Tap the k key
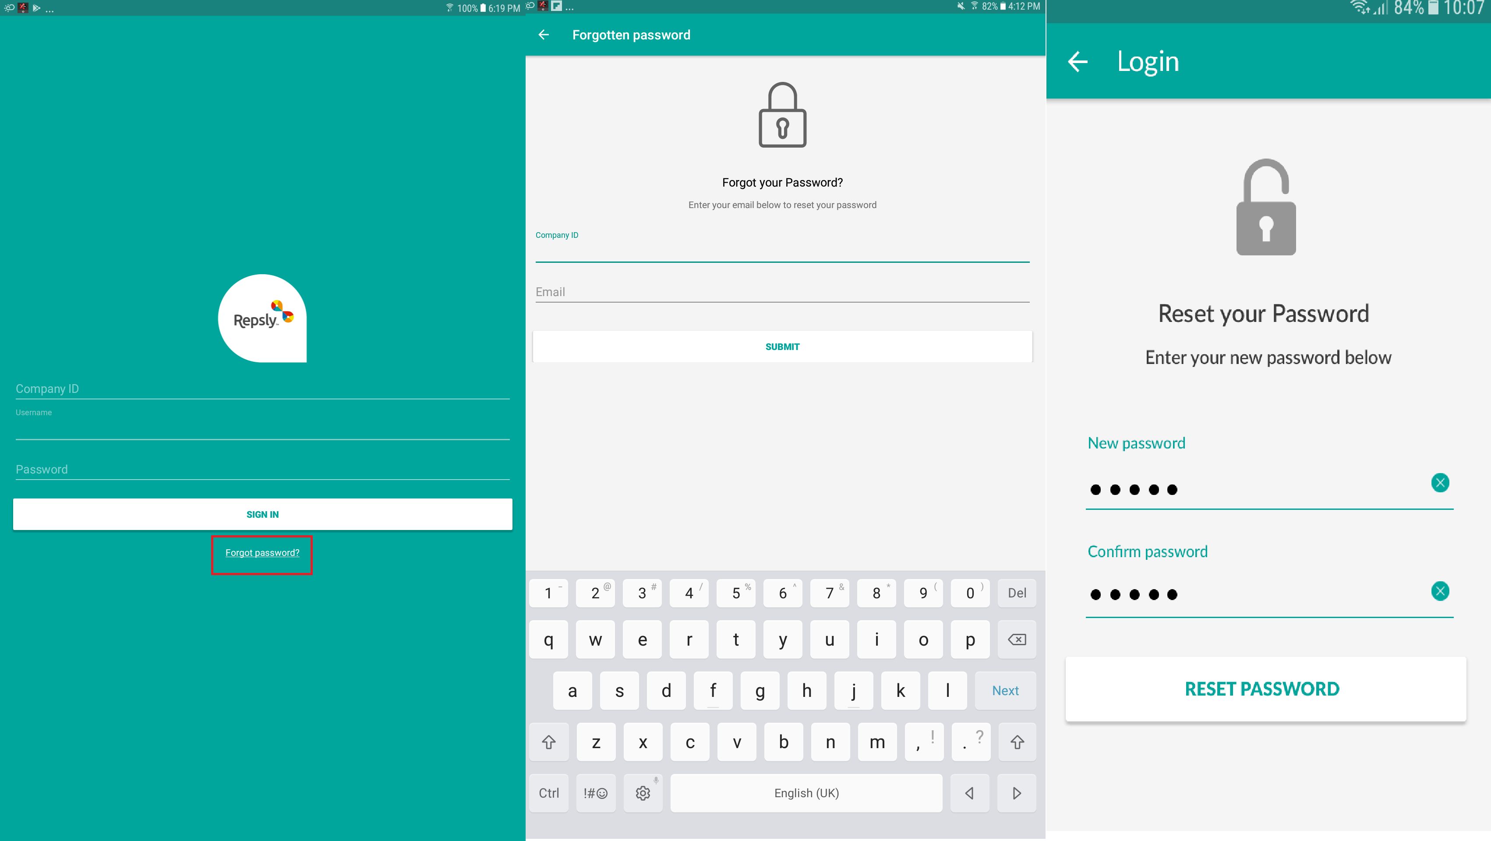Viewport: 1491px width, 841px height. (901, 690)
